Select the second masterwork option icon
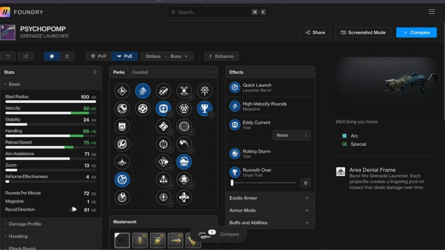Image resolution: width=445 pixels, height=250 pixels. tap(140, 240)
